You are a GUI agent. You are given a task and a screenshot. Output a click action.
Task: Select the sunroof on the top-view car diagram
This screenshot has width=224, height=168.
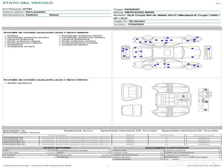(167, 52)
